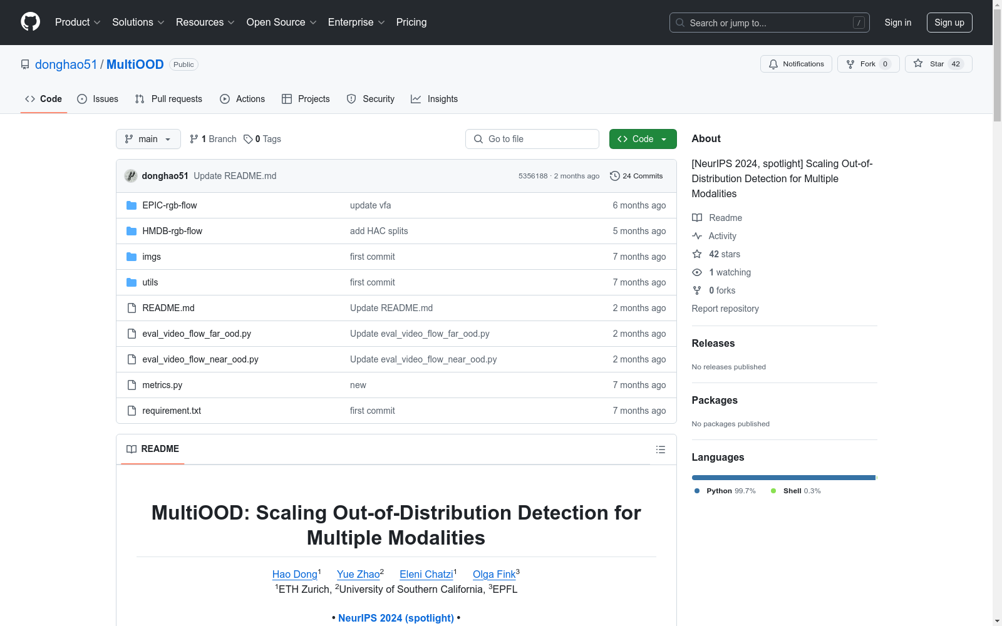The image size is (1002, 626).
Task: Click the GitHub logo icon
Action: 30,22
